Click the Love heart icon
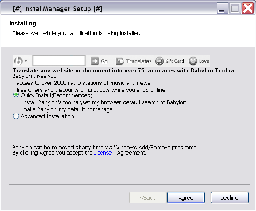The height and width of the screenshot is (211, 256). (x=193, y=61)
